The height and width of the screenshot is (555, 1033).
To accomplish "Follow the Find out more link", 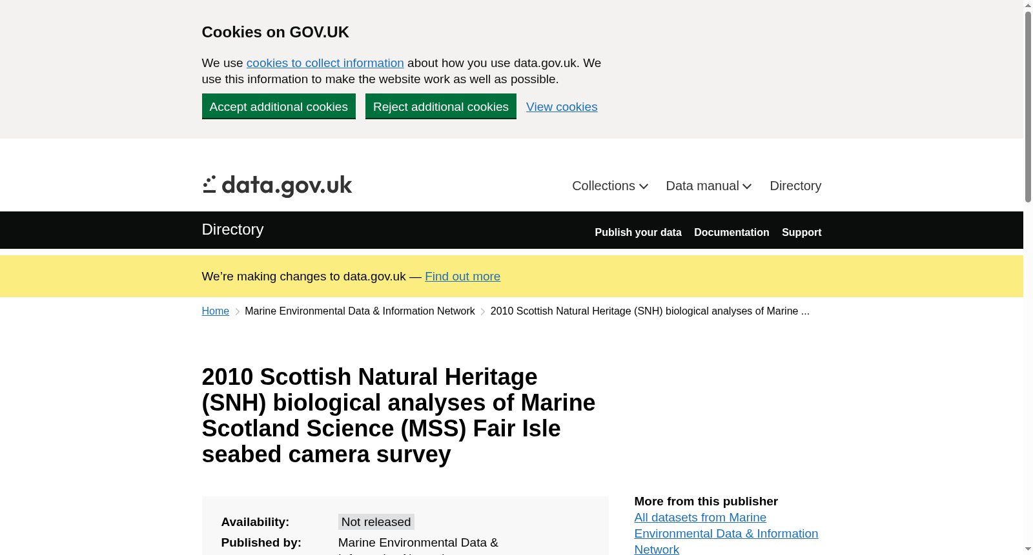I will pos(462,277).
